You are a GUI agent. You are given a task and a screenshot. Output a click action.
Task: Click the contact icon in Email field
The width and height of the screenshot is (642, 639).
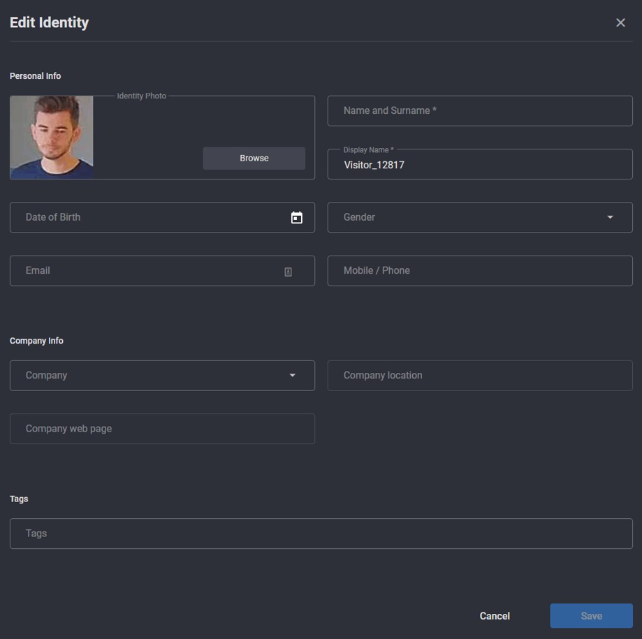click(289, 272)
